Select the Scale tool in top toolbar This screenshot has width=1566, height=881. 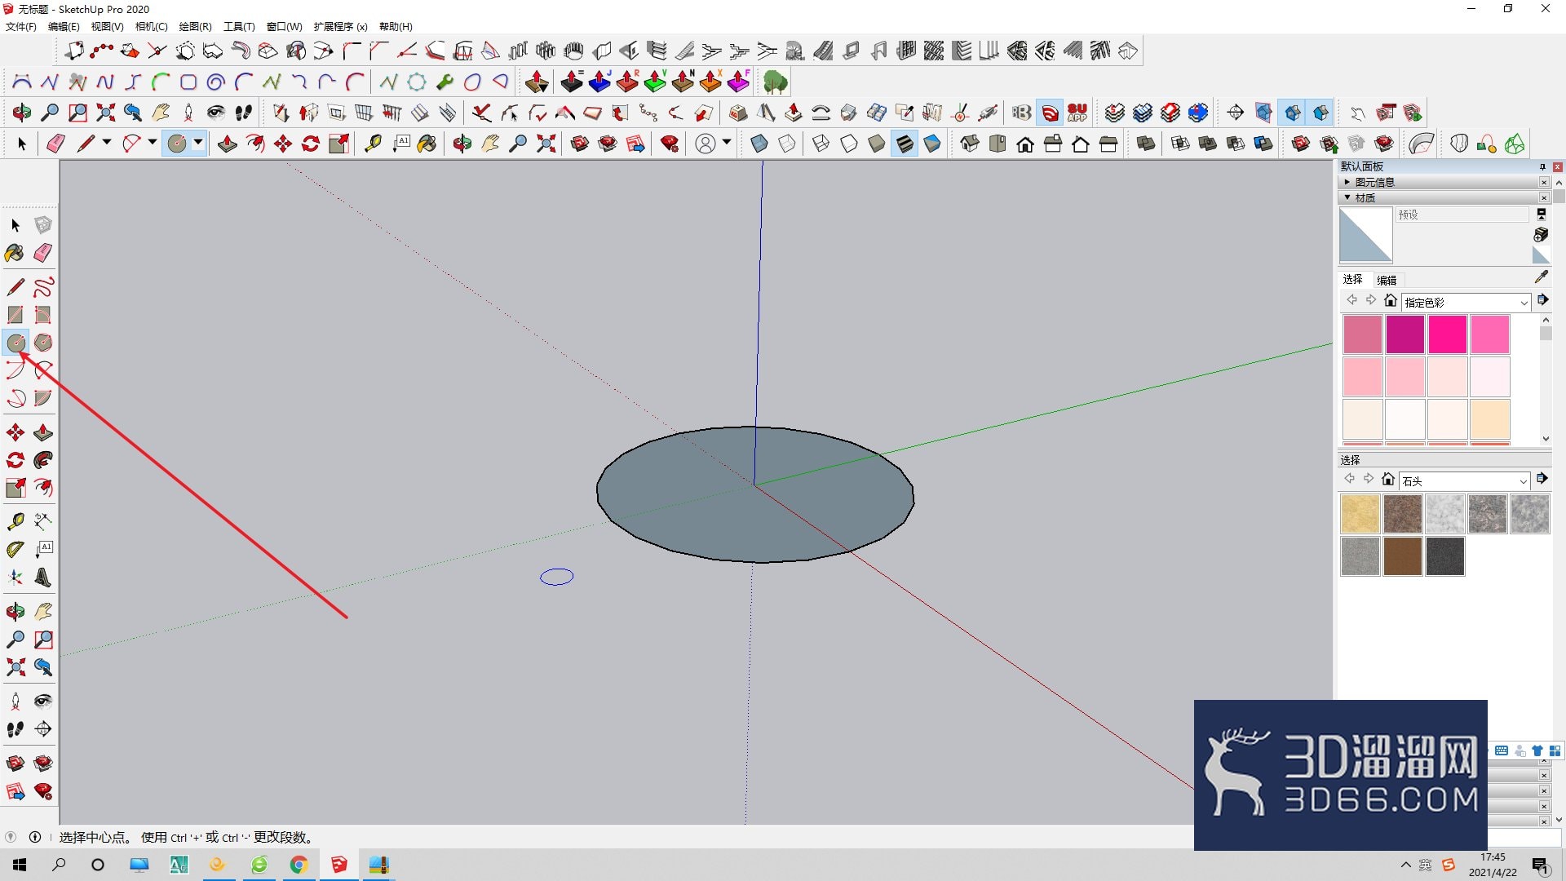(x=338, y=144)
